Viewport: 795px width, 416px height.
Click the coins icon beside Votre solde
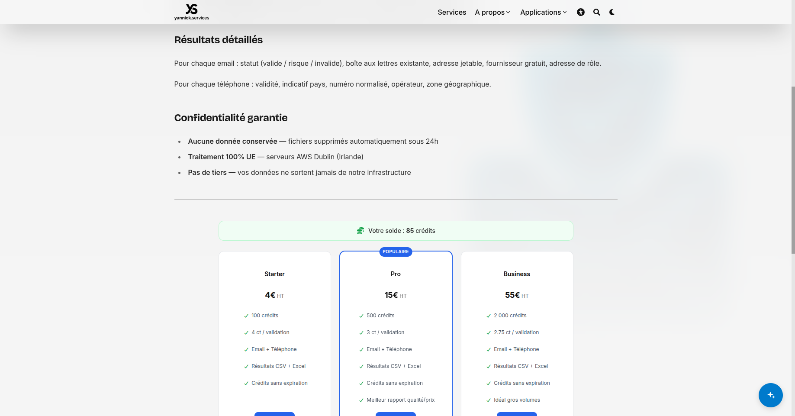point(360,231)
